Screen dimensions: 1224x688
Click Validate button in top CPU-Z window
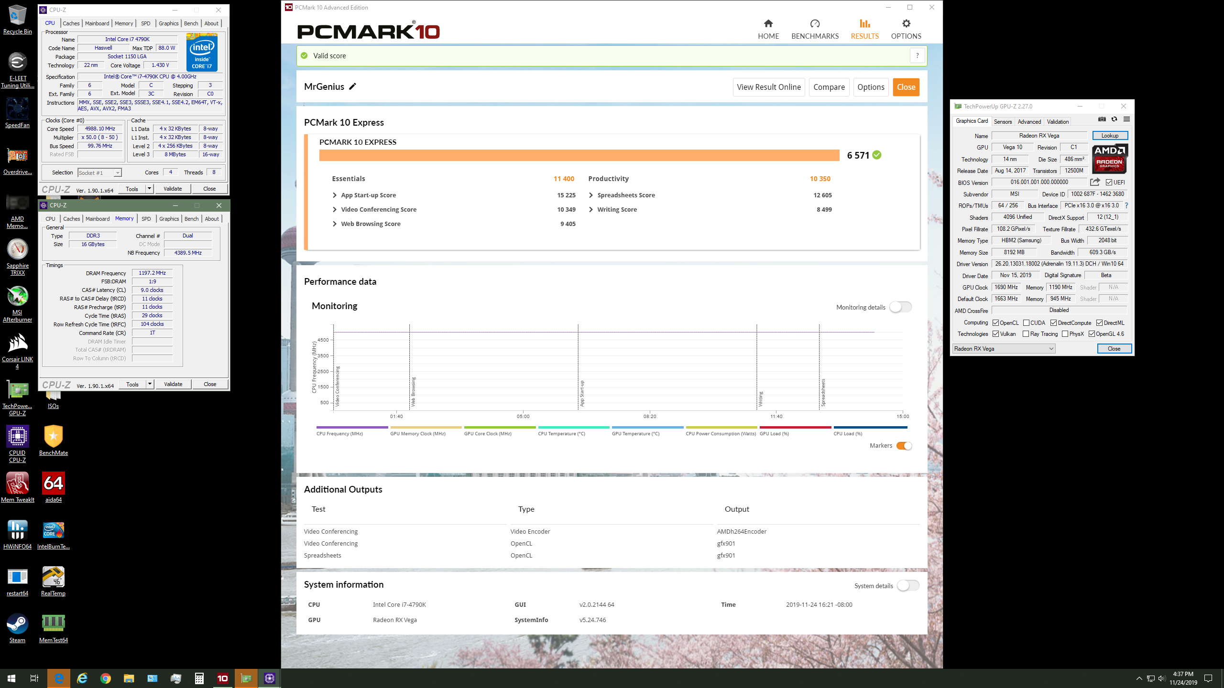[x=173, y=189]
